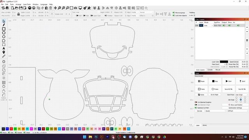Click the Send button in Laser panel
Viewport: 249px width, 140px height.
coord(242,81)
